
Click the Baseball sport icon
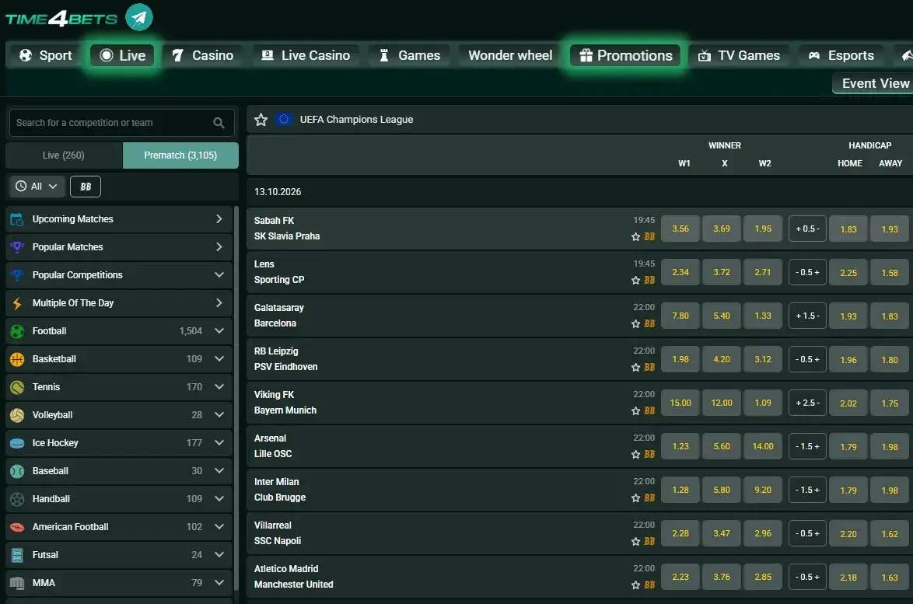tap(17, 471)
